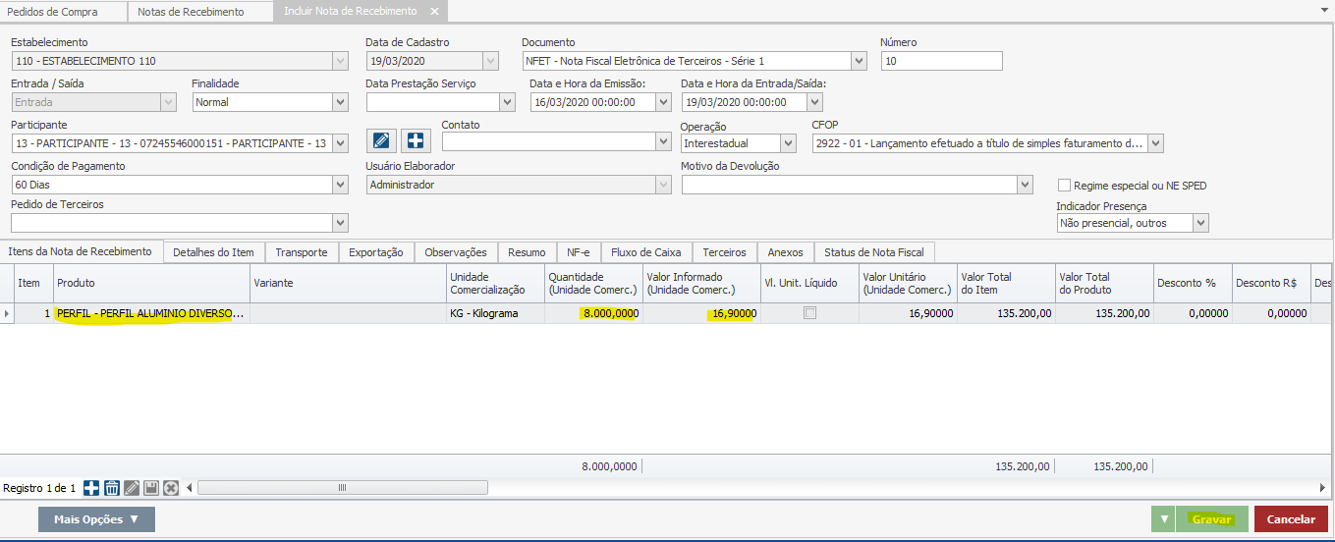This screenshot has width=1335, height=542.
Task: Click the edit participant pencil icon
Action: pyautogui.click(x=381, y=141)
